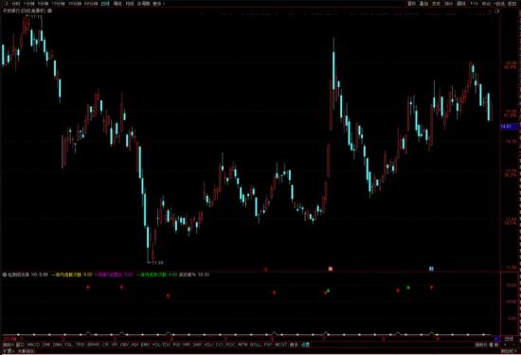Switch to the 30分钟 period tab
Screen dimensions: 521x355
pos(75,4)
